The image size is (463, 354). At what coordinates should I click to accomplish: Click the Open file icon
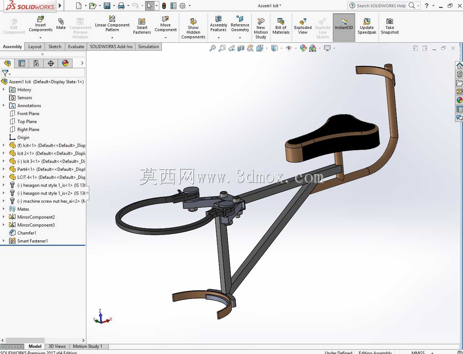tap(93, 5)
